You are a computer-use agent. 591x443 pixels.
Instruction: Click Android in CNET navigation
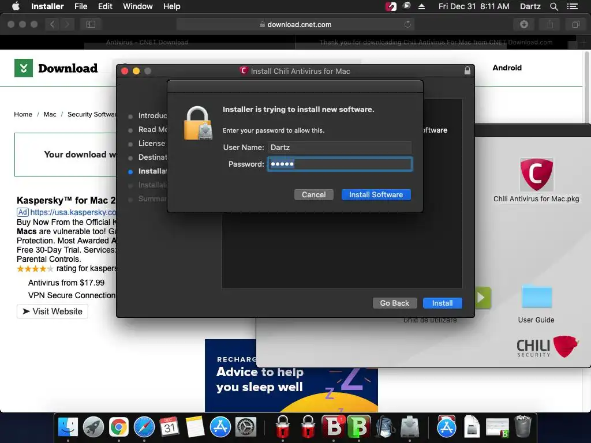tap(507, 68)
